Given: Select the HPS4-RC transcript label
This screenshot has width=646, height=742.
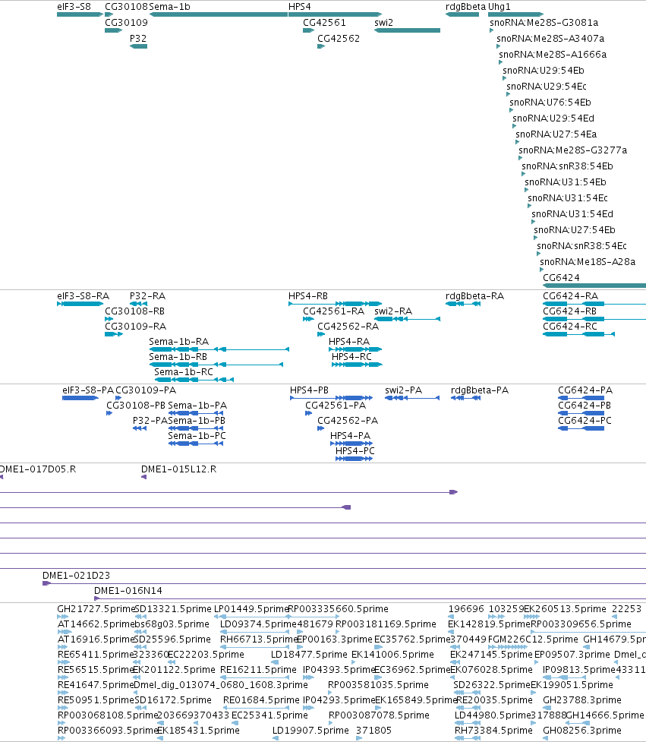Looking at the screenshot, I should click(x=352, y=357).
